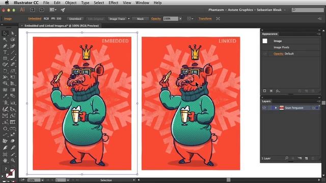Click the Mask button
326x183 pixels.
(x=141, y=19)
